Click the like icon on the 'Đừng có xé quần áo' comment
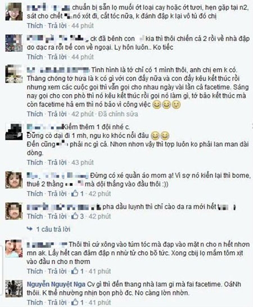 [75, 193]
